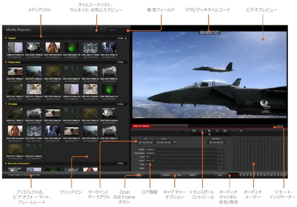Image resolution: width=297 pixels, height=207 pixels.
Task: Collapse the Scratch bin
Action: (x=6, y=38)
